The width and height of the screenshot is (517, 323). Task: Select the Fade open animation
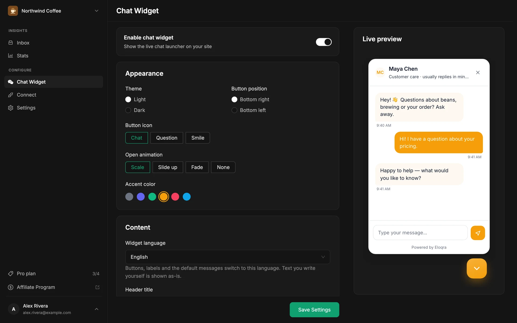tap(197, 167)
